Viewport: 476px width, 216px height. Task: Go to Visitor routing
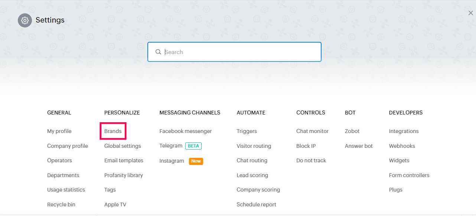coord(254,146)
